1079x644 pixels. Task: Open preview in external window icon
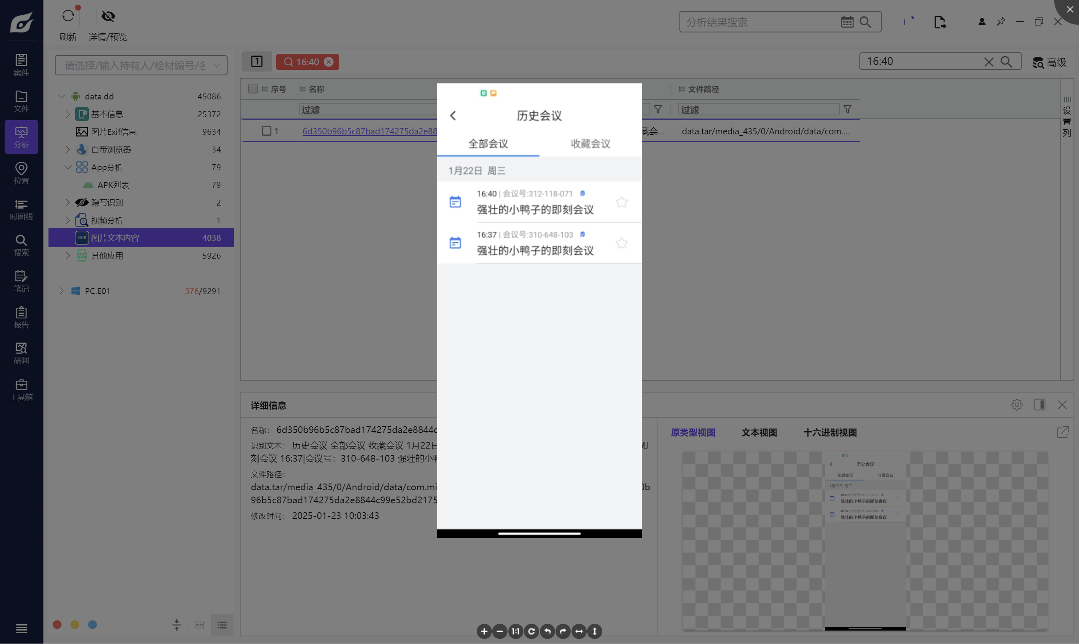tap(1063, 432)
